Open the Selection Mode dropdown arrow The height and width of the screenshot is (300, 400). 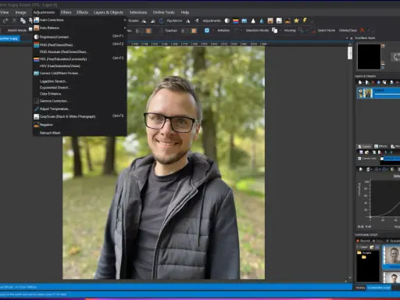pyautogui.click(x=280, y=30)
